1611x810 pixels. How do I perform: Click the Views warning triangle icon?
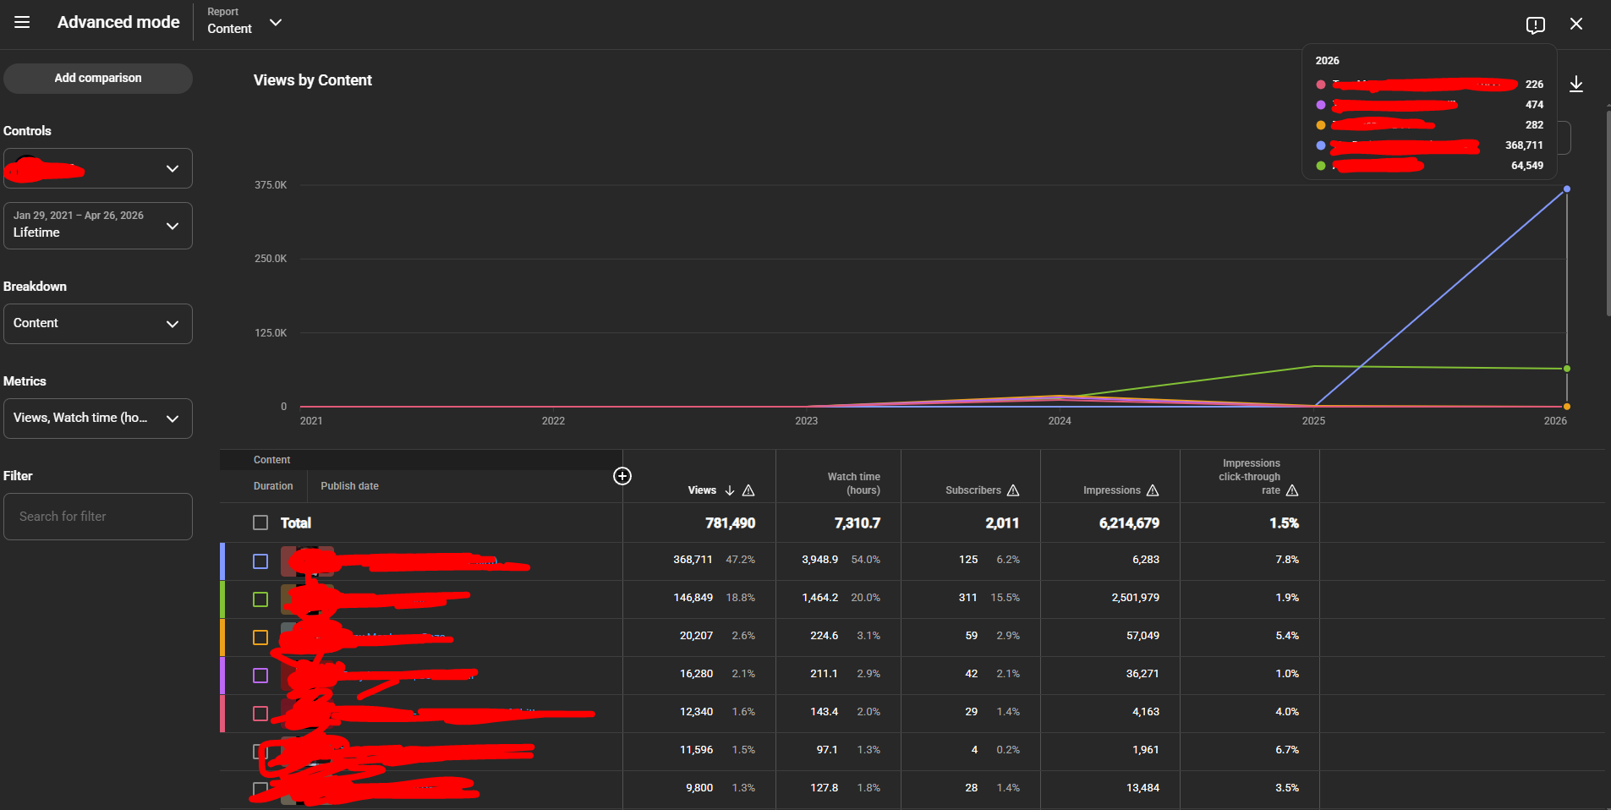click(x=748, y=490)
